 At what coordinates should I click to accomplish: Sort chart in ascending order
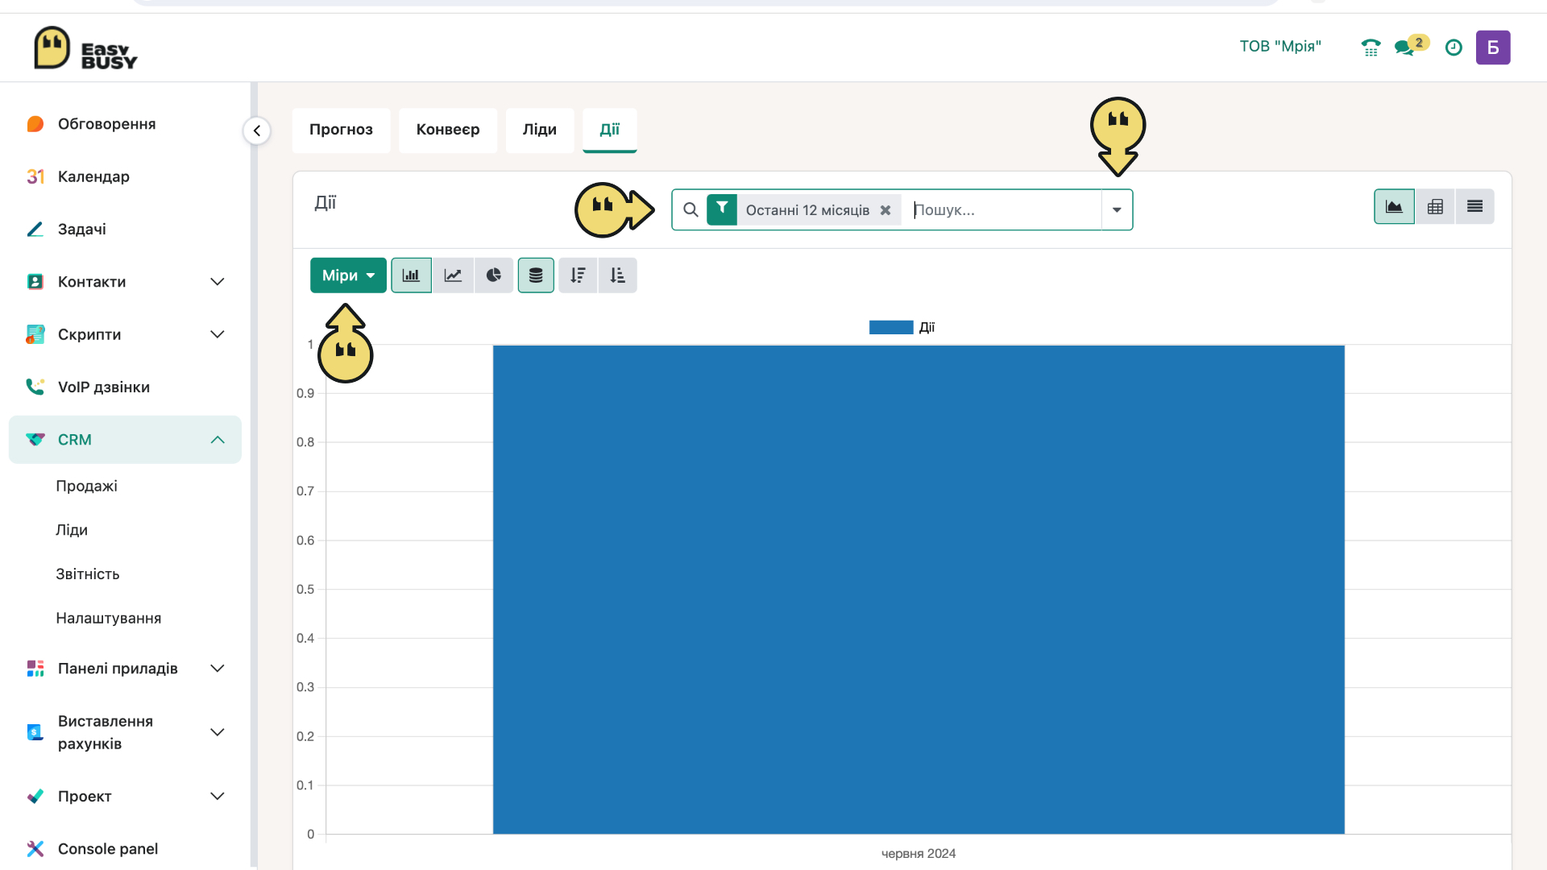(x=618, y=275)
